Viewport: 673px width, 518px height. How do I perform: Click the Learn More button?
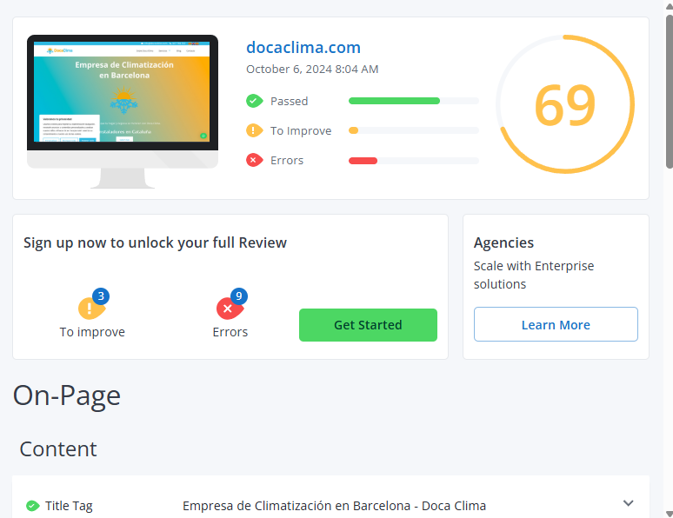pos(556,324)
